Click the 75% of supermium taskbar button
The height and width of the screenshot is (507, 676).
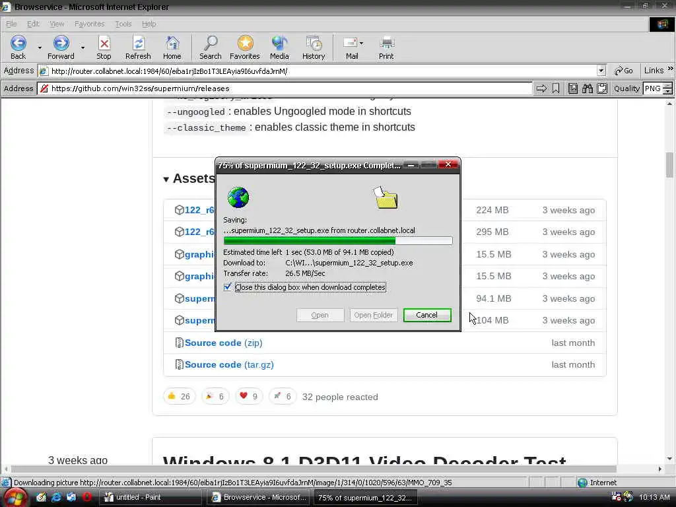[x=364, y=497]
